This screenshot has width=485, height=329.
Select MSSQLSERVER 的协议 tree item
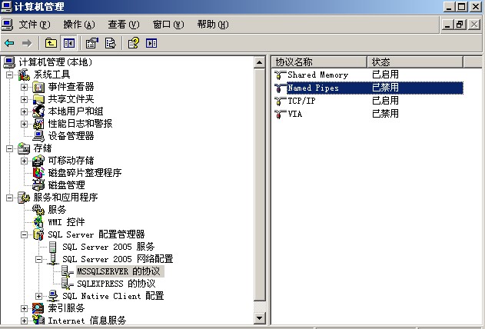click(x=119, y=271)
